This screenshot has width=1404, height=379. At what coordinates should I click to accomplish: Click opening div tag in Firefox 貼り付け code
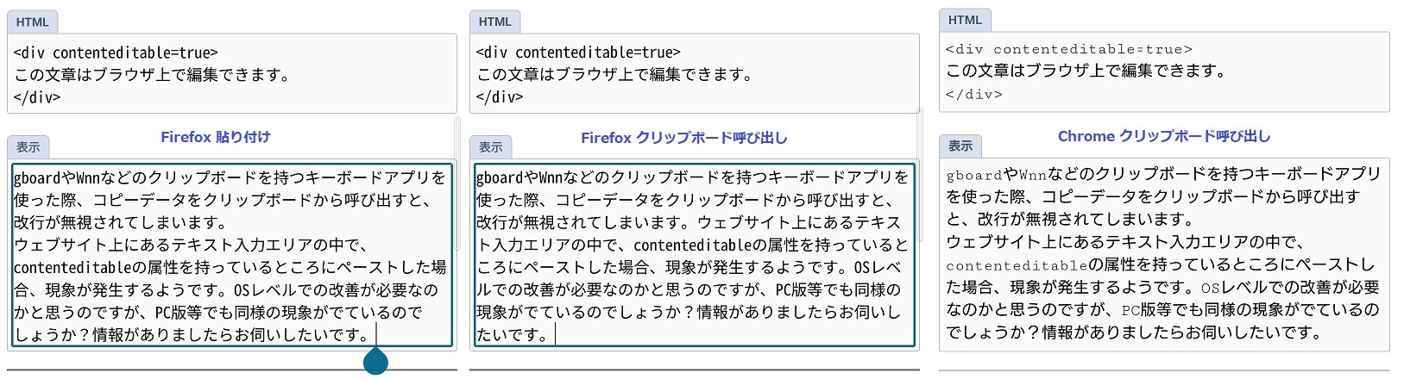(x=116, y=53)
